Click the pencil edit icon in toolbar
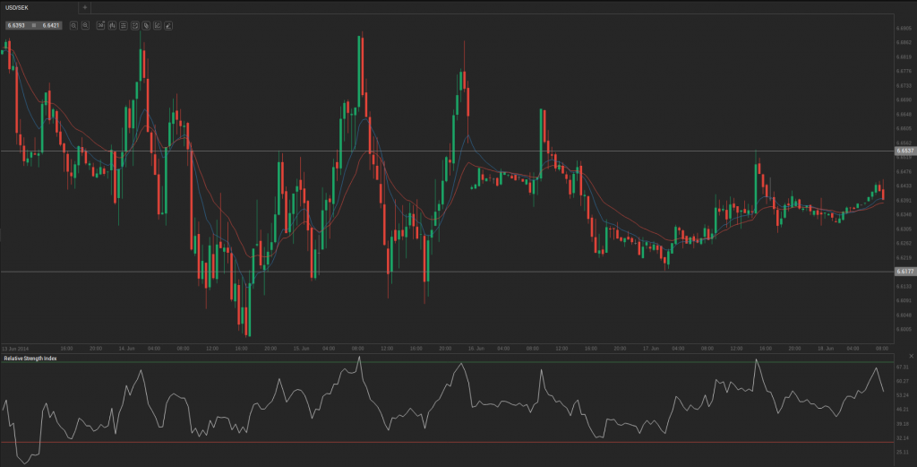The width and height of the screenshot is (917, 467). pyautogui.click(x=168, y=25)
